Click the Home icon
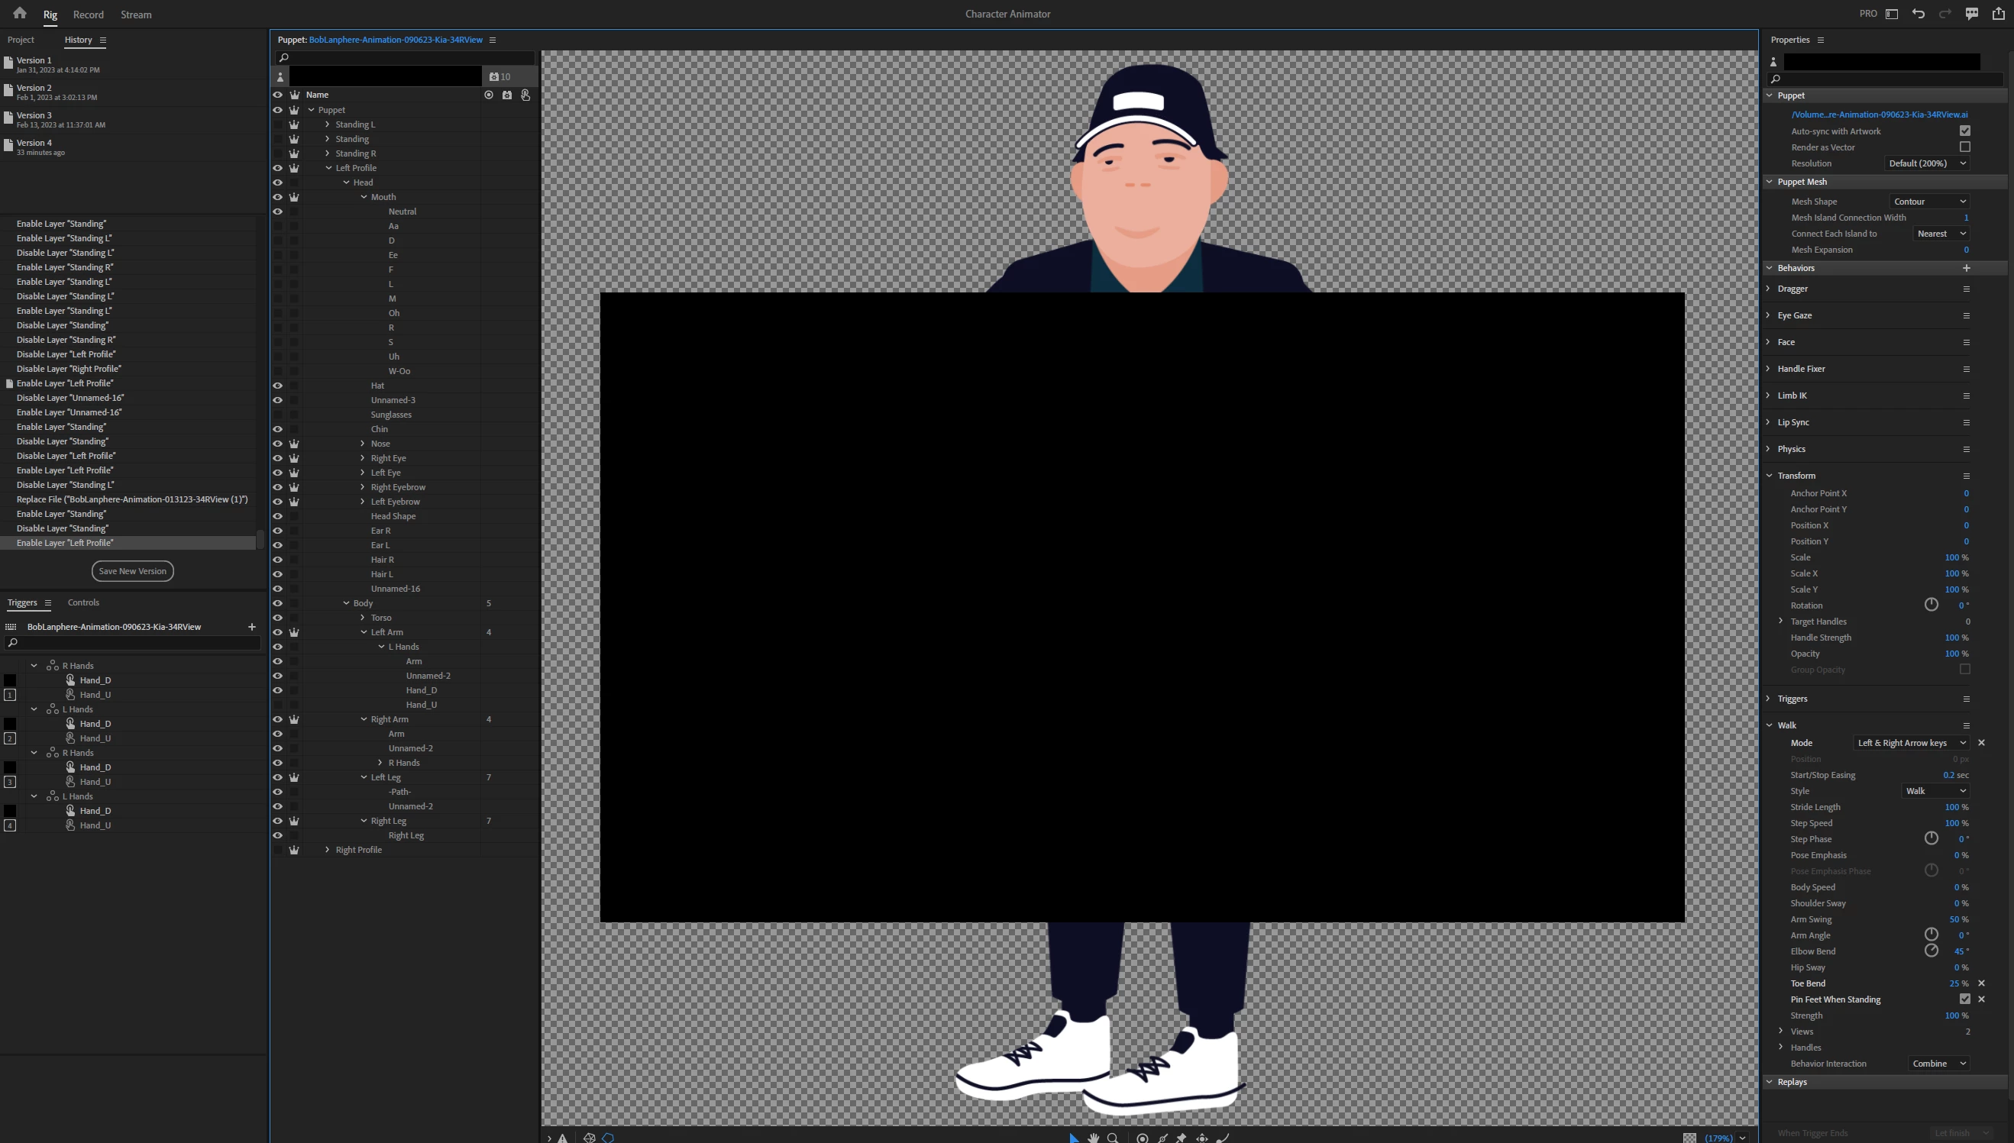Screen dimensions: 2014x1143 [x=20, y=13]
